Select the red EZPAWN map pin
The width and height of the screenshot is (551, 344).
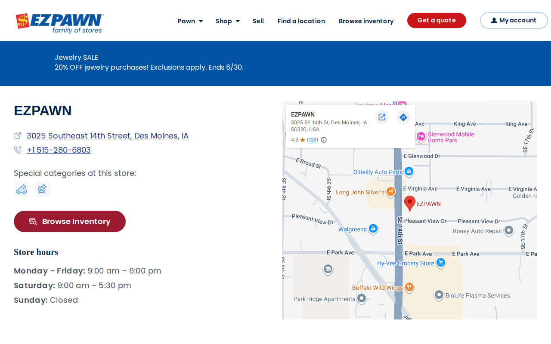[410, 203]
